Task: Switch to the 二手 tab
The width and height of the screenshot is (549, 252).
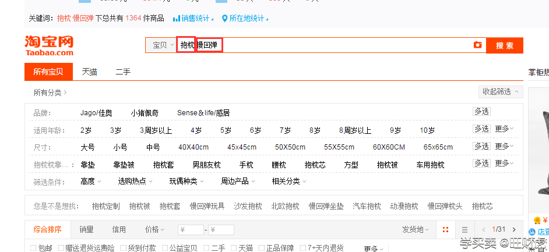Action: coord(123,72)
